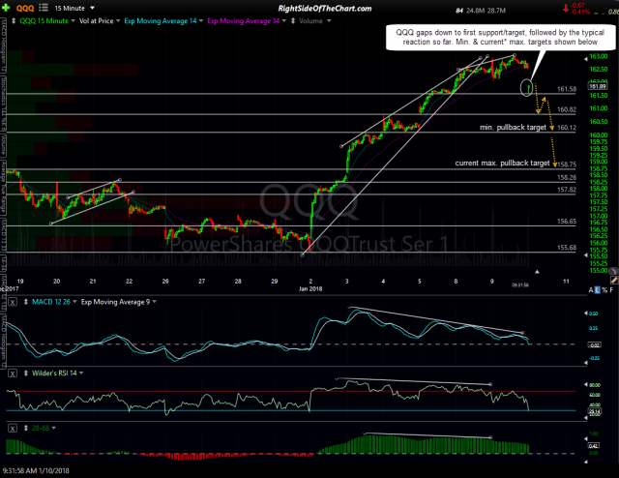Click the MACD scale arrow near 0.50
The height and width of the screenshot is (478, 619).
(x=585, y=314)
